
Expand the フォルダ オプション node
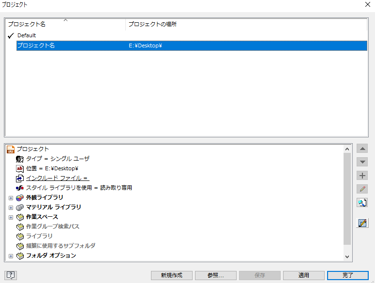(x=11, y=256)
